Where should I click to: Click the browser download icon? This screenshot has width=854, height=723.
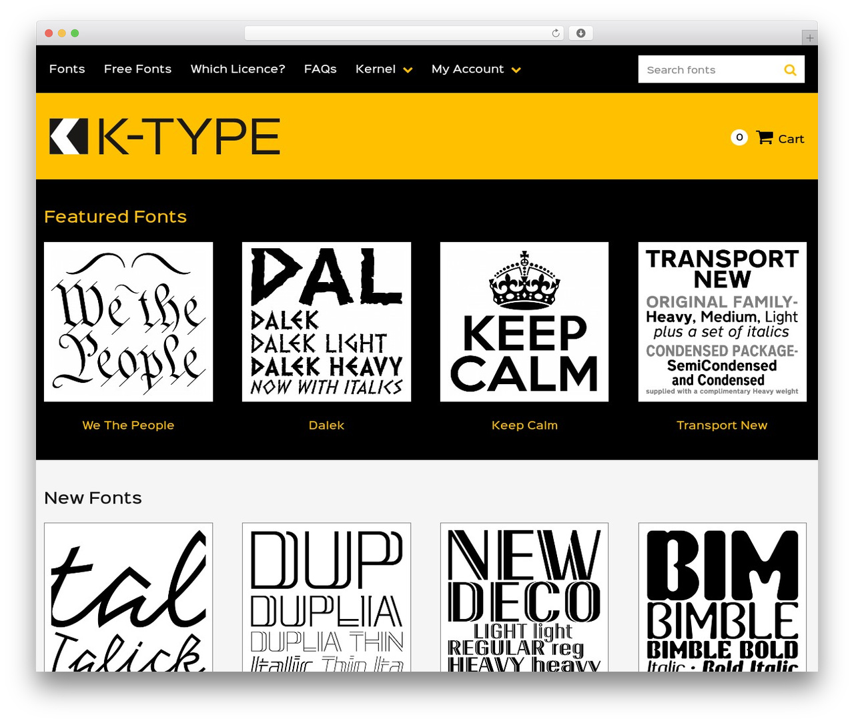coord(580,33)
